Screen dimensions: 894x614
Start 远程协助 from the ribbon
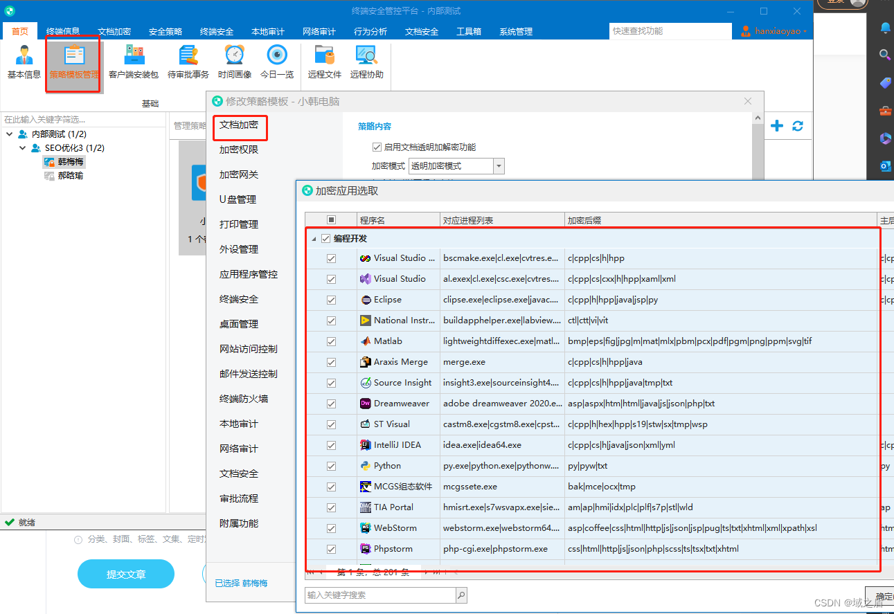click(366, 62)
